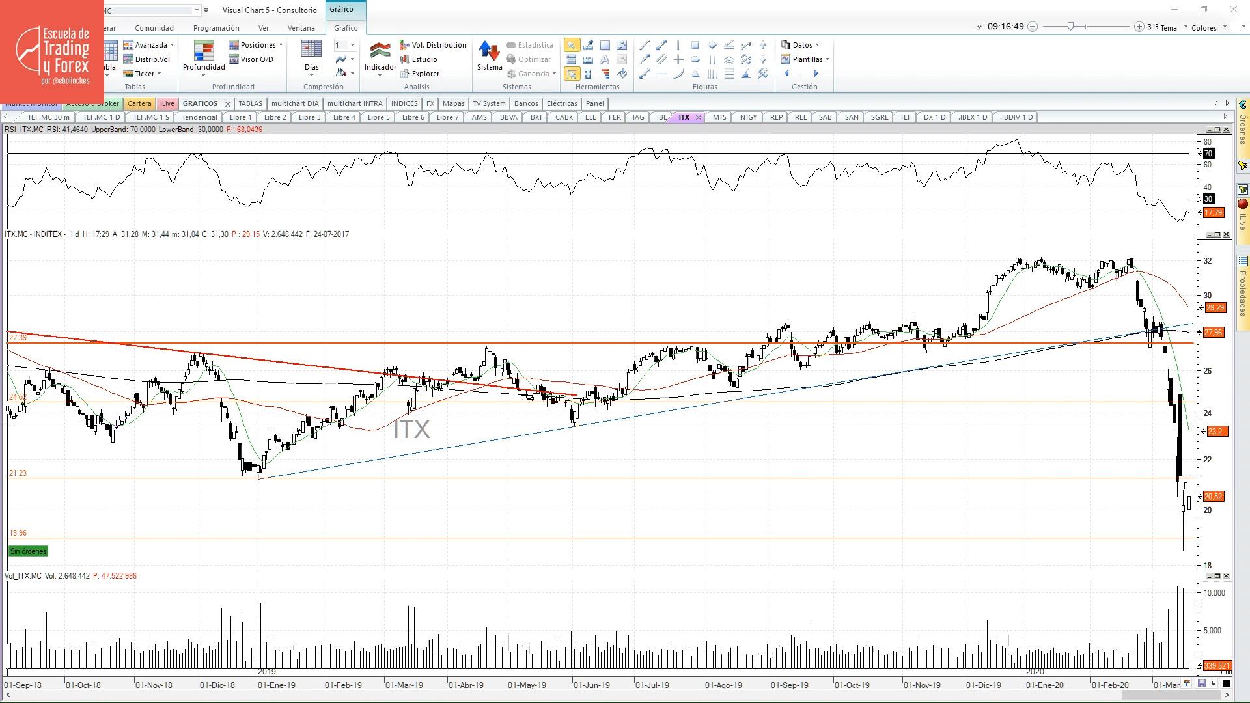
Task: Select the ellipse figure
Action: (x=695, y=59)
